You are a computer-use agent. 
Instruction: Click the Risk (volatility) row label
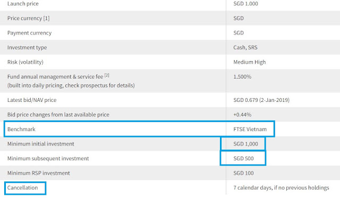coord(25,62)
